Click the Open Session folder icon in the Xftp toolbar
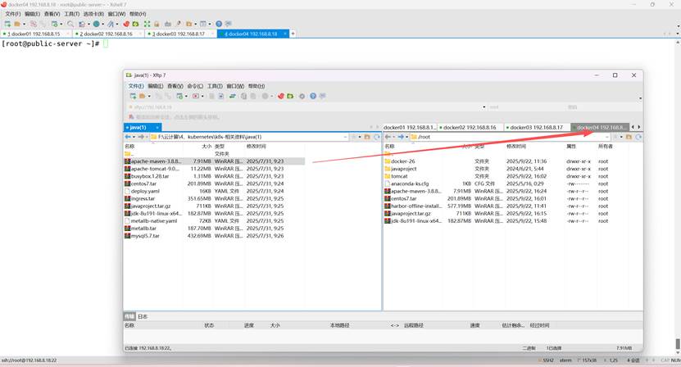 pyautogui.click(x=142, y=96)
